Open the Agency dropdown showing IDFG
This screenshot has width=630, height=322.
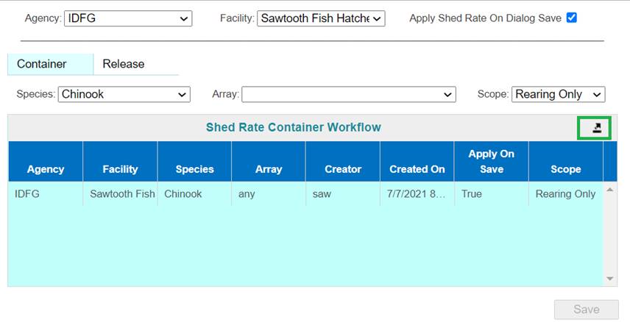(128, 18)
